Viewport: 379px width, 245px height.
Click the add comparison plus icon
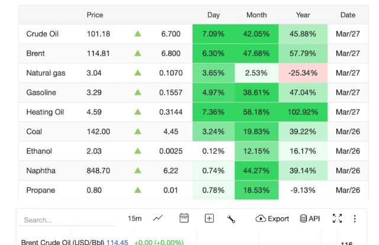coord(209,218)
